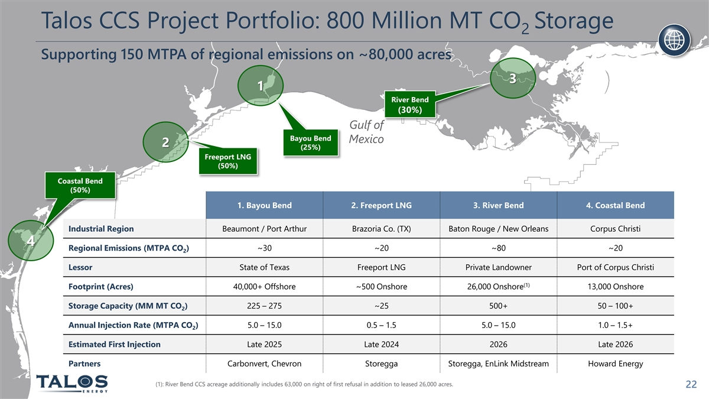
Task: Select the '3. River Bend' column header
Action: pos(498,206)
